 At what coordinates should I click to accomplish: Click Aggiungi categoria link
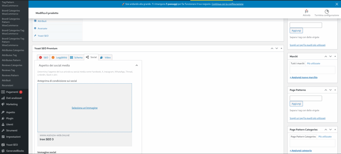pos(301,151)
